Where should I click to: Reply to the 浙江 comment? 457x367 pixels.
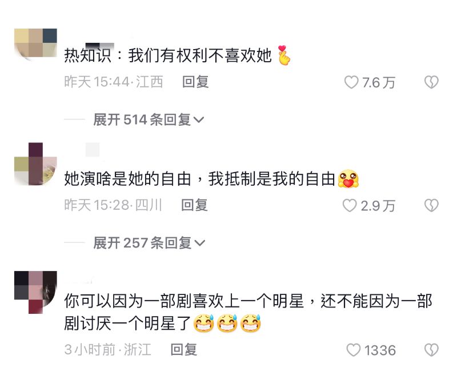point(183,349)
